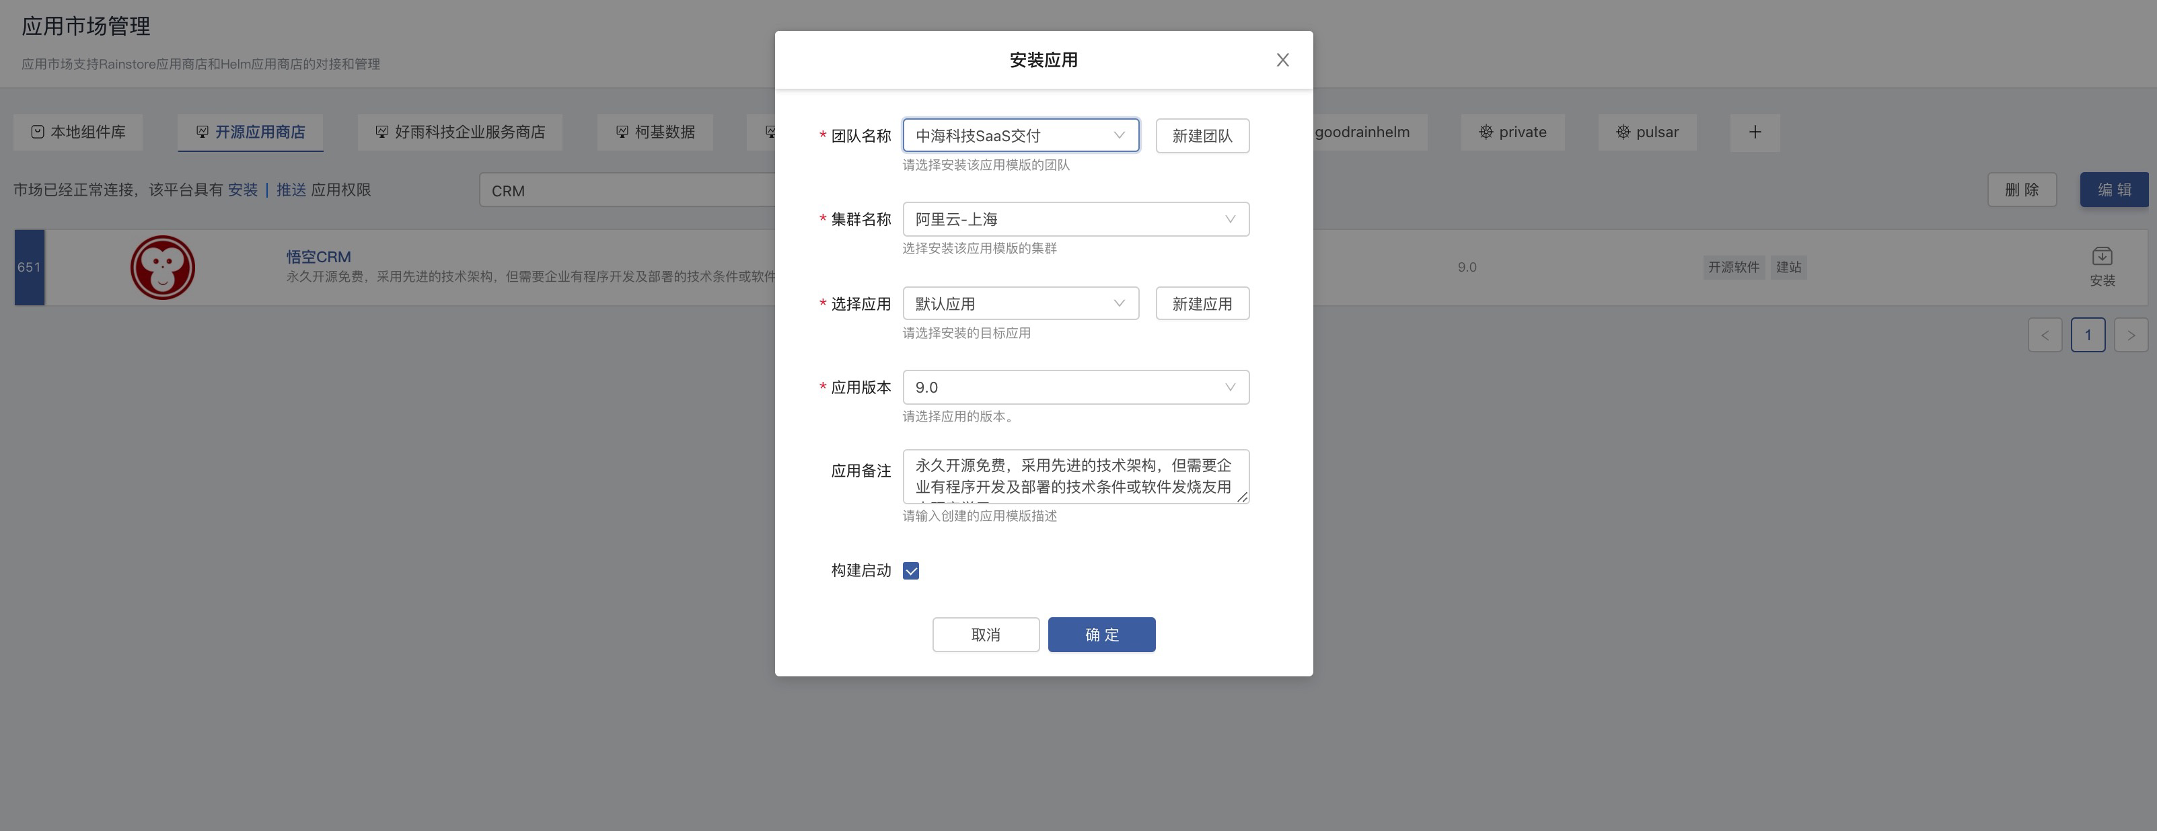Click the 确定 confirm button
Screen dimensions: 2157x831
pos(1101,635)
